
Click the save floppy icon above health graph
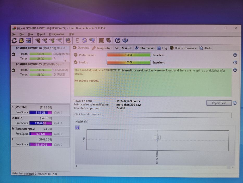tap(77, 128)
